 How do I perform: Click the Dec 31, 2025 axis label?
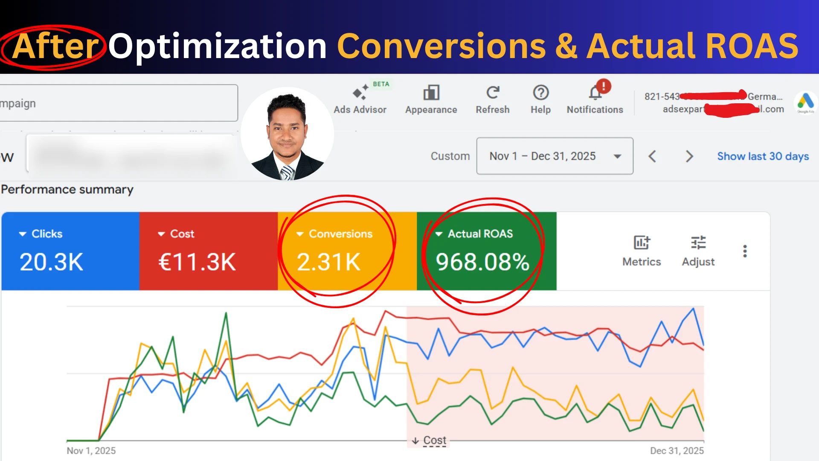[677, 451]
